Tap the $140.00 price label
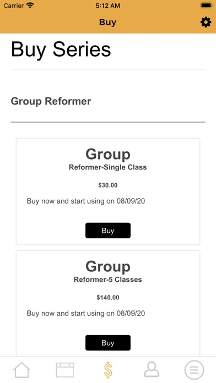This screenshot has width=216, height=383. tap(108, 298)
